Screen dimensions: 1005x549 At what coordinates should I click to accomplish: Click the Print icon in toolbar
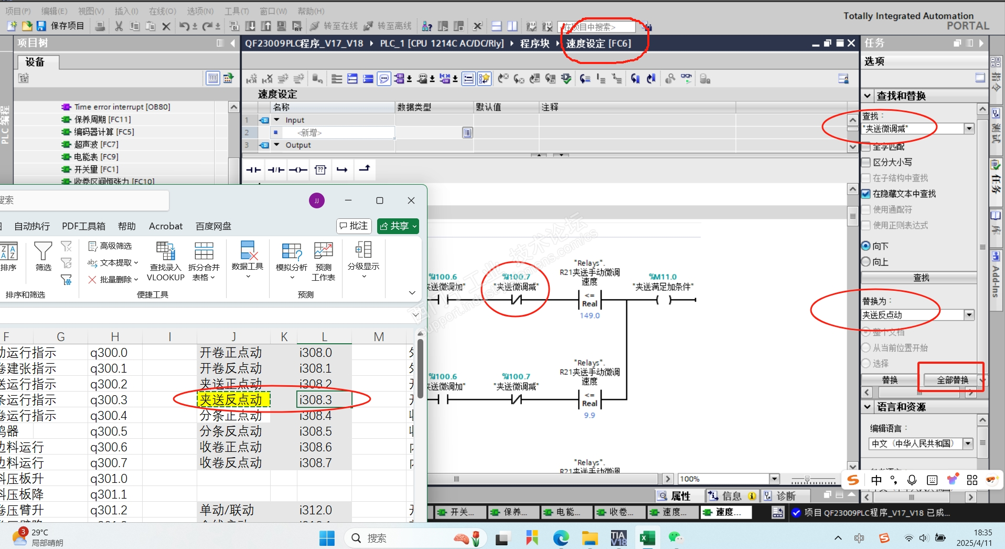pos(100,26)
